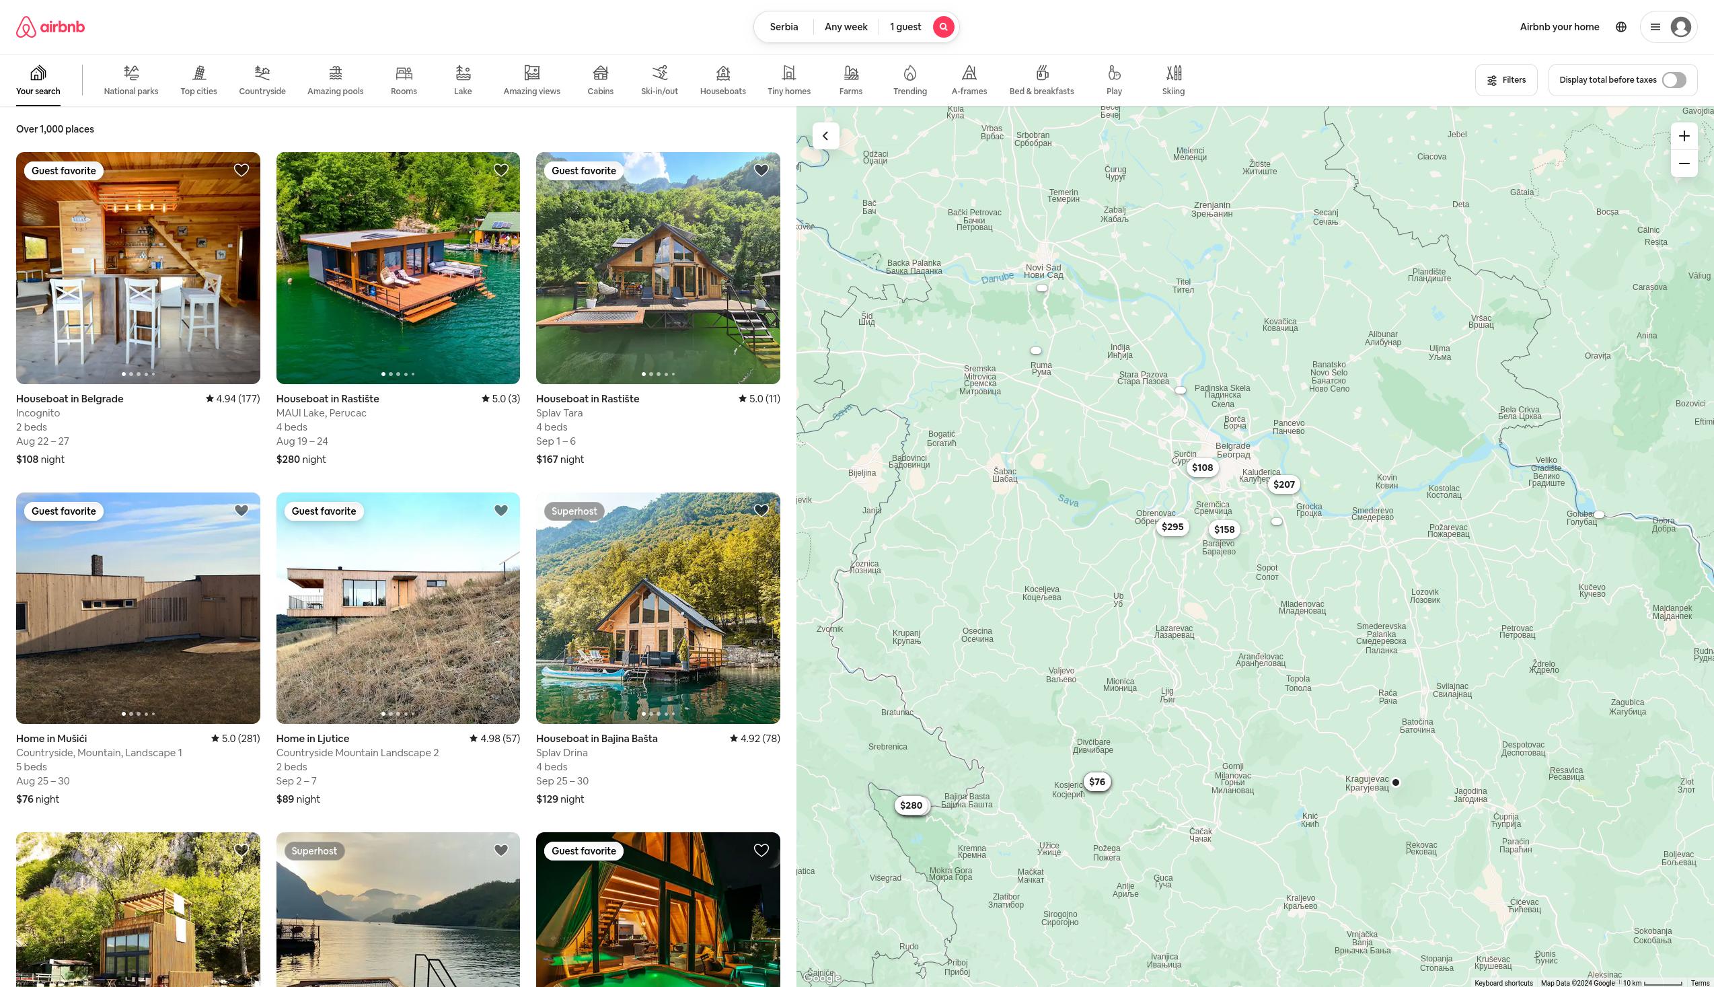This screenshot has width=1714, height=987.
Task: Select the A-frames category
Action: (x=969, y=80)
